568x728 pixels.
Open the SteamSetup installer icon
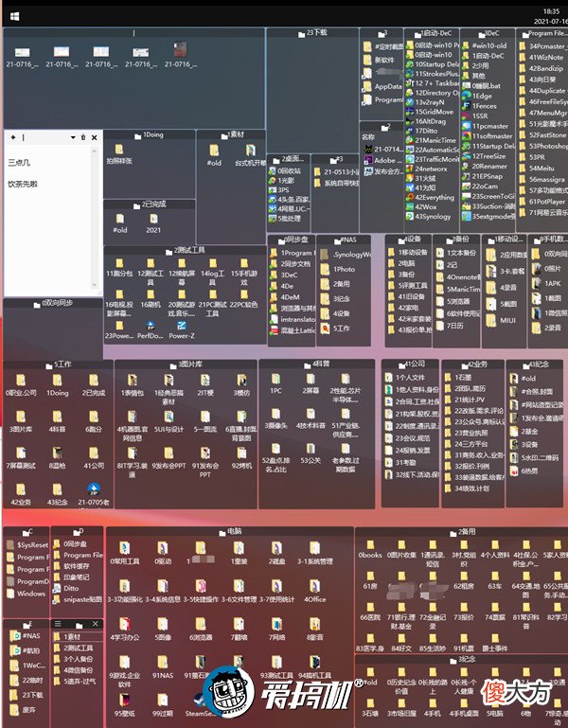point(200,704)
